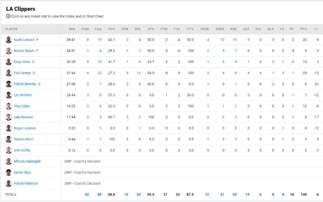Click the +/- column header
The height and width of the screenshot is (202, 323).
point(317,29)
